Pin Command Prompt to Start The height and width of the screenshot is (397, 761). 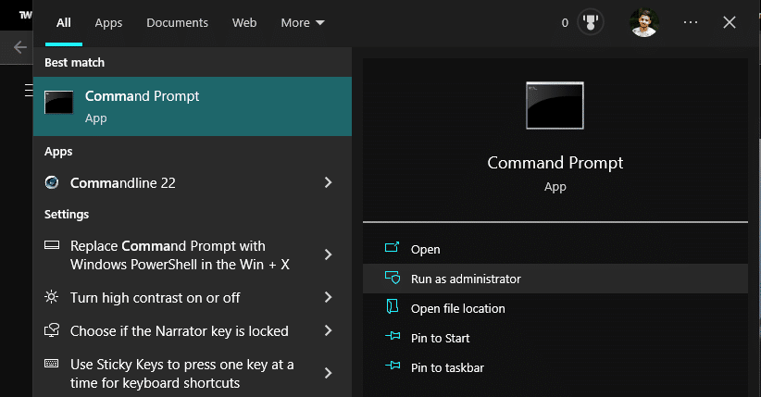[x=555, y=338]
